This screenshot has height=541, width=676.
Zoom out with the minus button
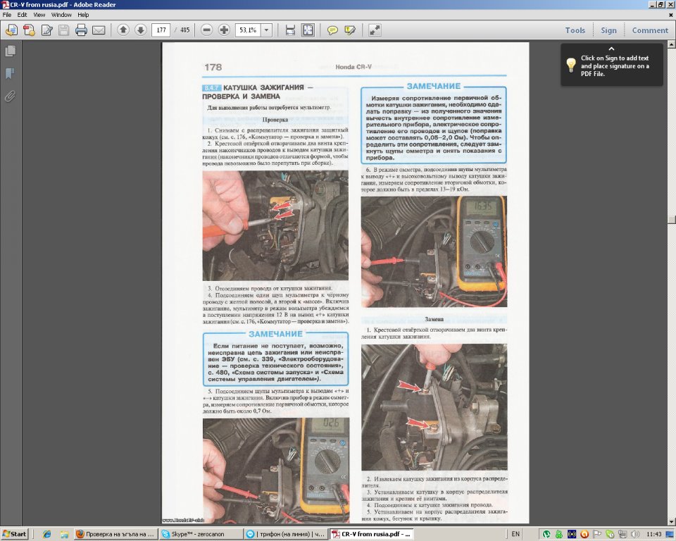pyautogui.click(x=207, y=30)
